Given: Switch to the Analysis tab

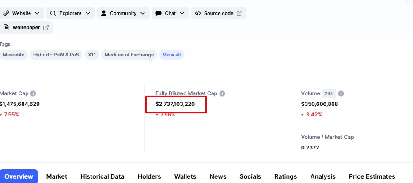Looking at the screenshot, I should tap(323, 176).
